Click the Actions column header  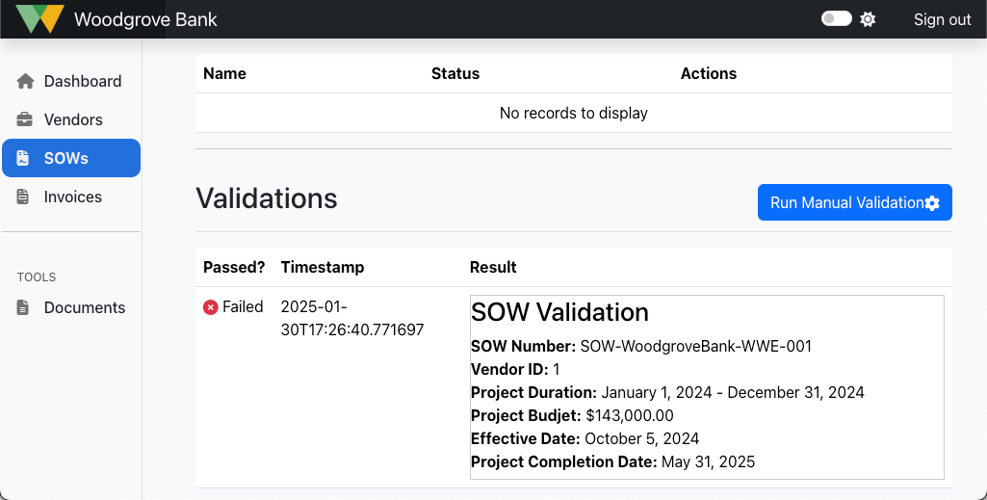[708, 74]
